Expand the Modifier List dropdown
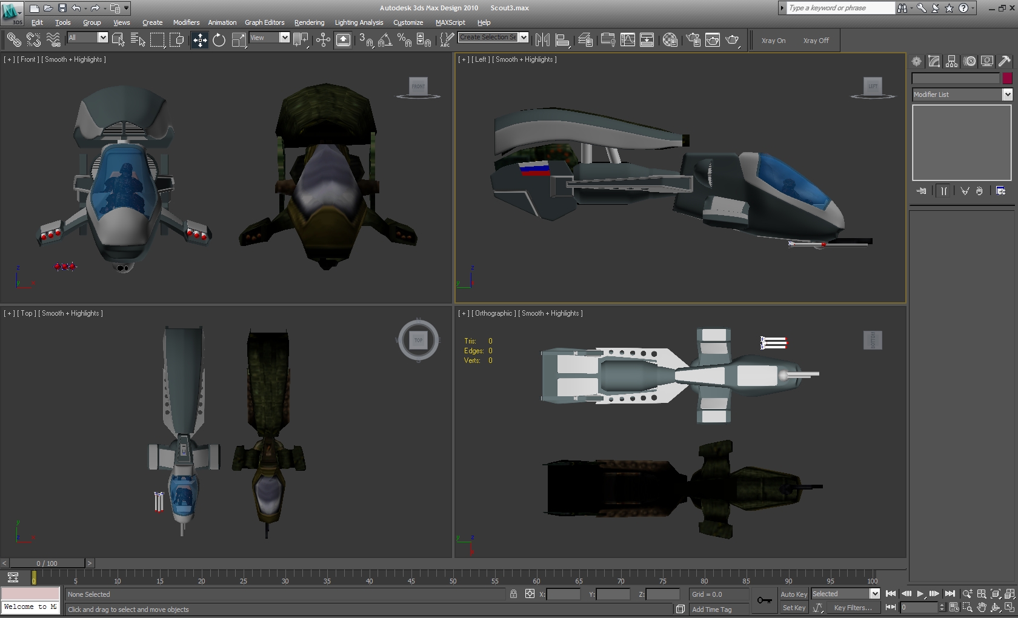This screenshot has width=1018, height=618. (x=1007, y=95)
